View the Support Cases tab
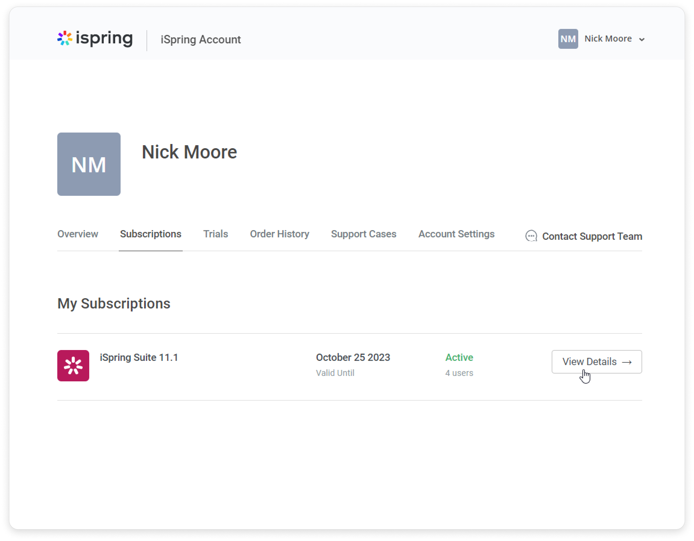Screen dimensions: 694x541 (364, 234)
